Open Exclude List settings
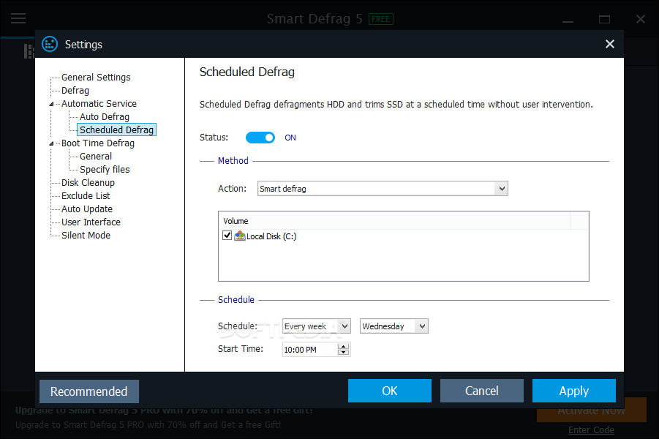 click(x=86, y=195)
